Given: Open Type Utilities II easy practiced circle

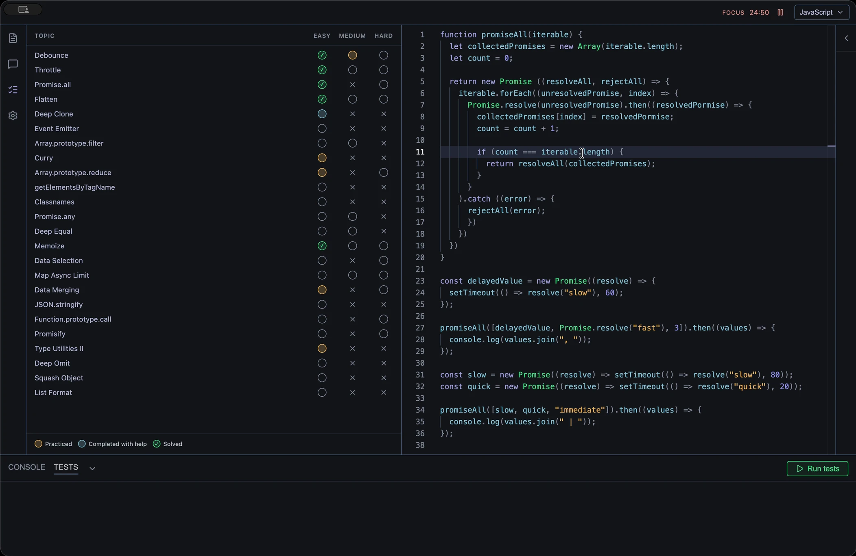Looking at the screenshot, I should [322, 348].
